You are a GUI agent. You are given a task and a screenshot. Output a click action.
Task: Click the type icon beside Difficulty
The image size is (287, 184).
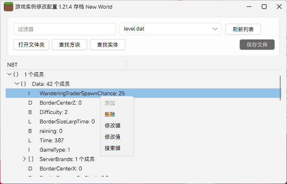(x=30, y=112)
